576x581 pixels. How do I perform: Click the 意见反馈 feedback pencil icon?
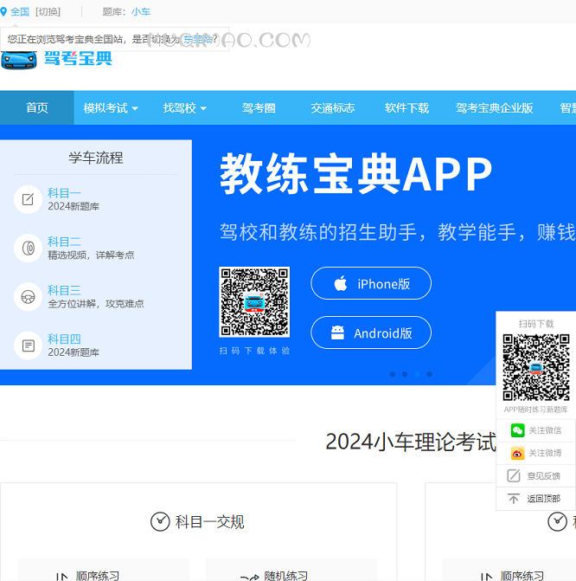[x=514, y=475]
